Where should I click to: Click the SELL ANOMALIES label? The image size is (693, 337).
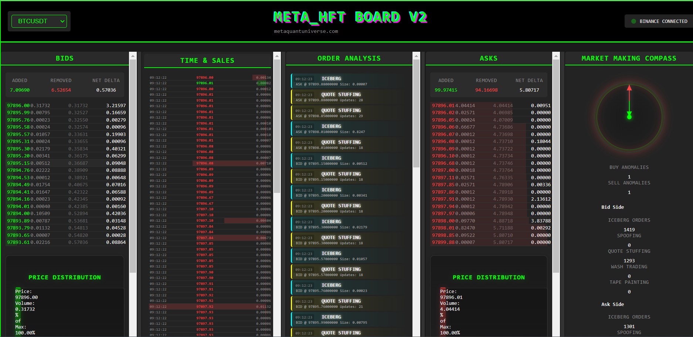tap(629, 183)
